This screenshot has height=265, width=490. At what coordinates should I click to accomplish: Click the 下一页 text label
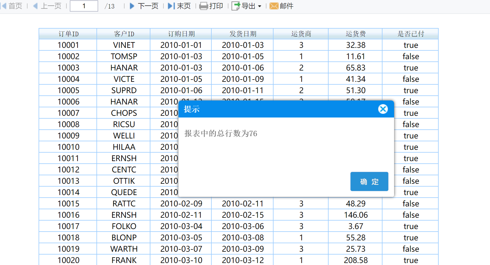coord(148,6)
